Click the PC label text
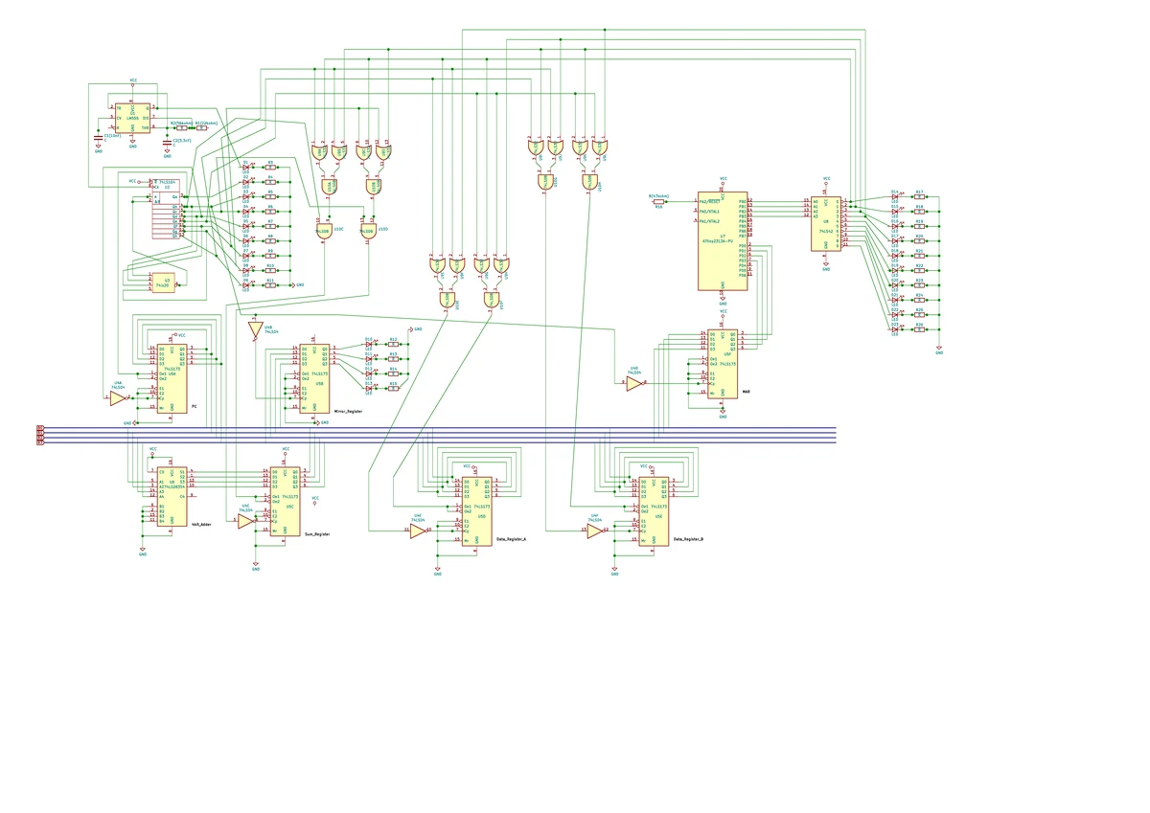Image resolution: width=1150 pixels, height=813 pixels. tap(195, 408)
